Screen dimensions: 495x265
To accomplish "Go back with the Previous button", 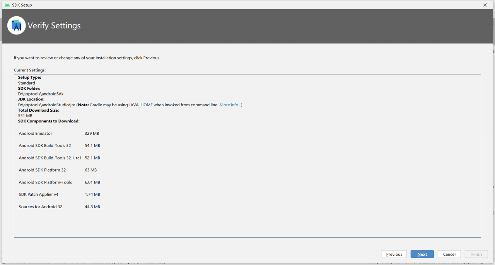I will pyautogui.click(x=394, y=254).
